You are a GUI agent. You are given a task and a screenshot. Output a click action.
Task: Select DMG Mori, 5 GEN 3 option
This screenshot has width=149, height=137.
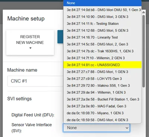(102, 31)
